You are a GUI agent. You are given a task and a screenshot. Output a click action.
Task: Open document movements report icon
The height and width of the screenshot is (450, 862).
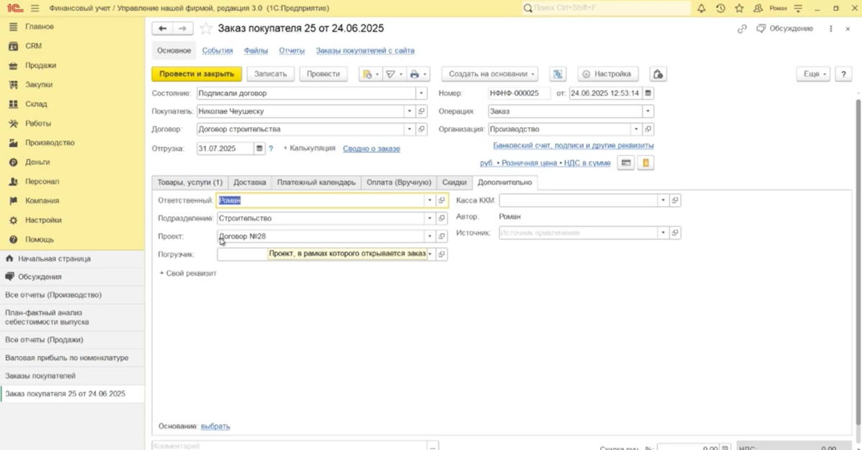tap(370, 74)
